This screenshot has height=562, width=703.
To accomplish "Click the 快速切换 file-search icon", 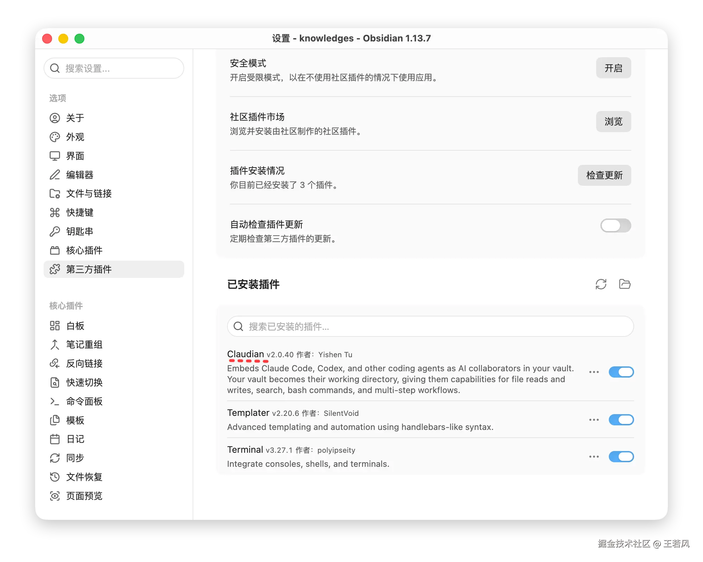I will [x=55, y=383].
